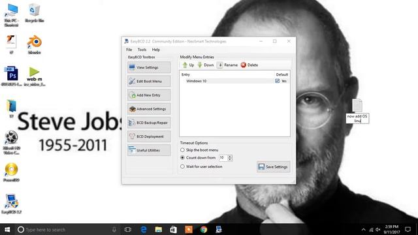418x235 pixels.
Task: Move entry Down in boot menu
Action: click(206, 65)
